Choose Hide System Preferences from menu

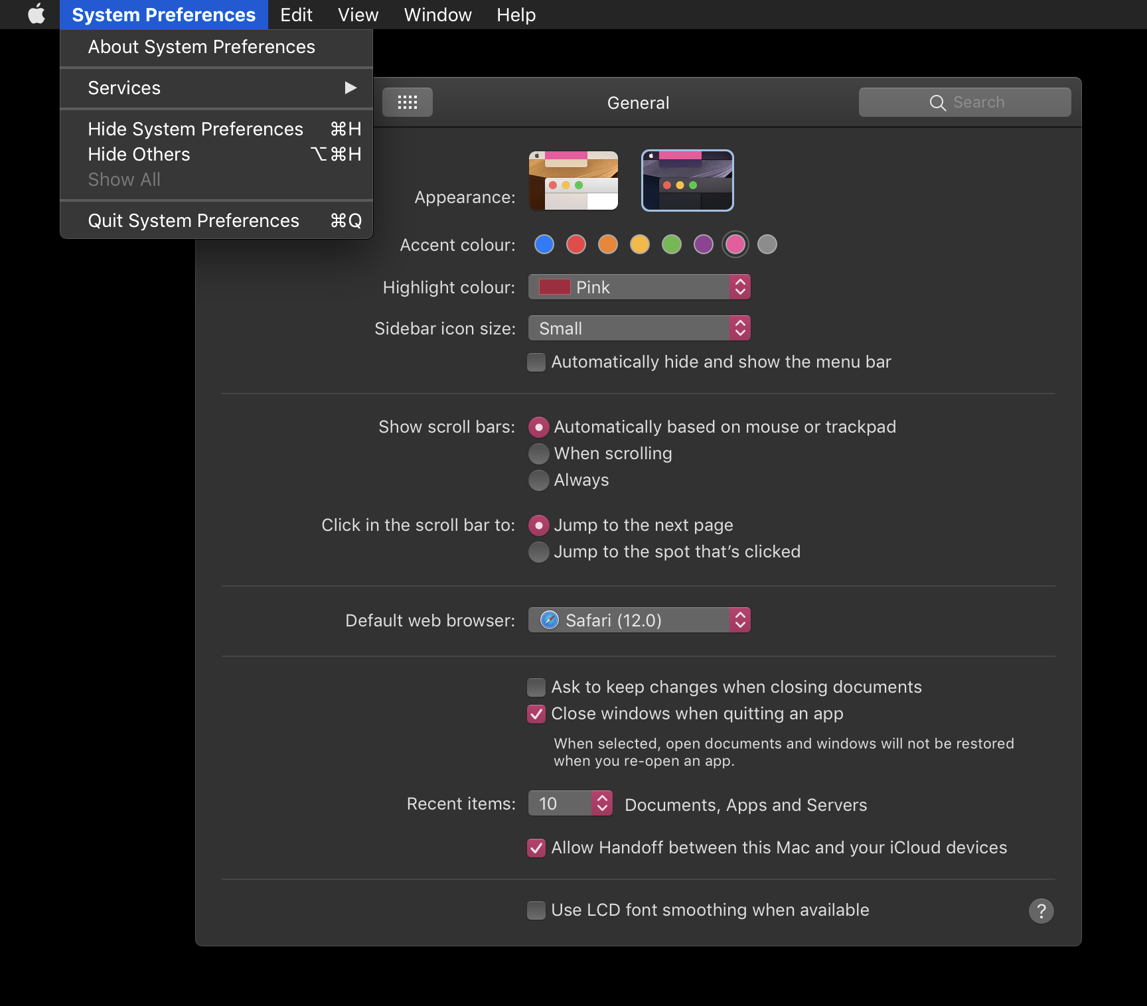(216, 129)
